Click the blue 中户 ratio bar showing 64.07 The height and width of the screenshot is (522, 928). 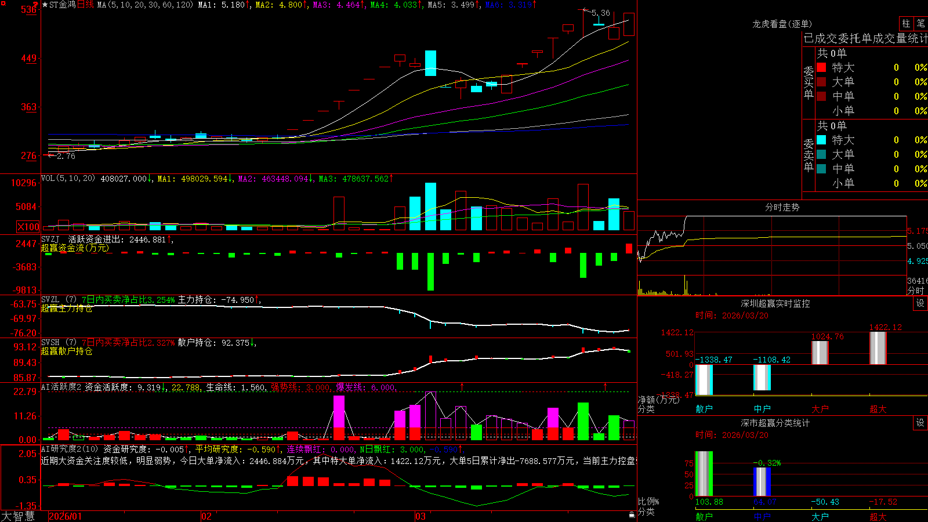point(762,481)
